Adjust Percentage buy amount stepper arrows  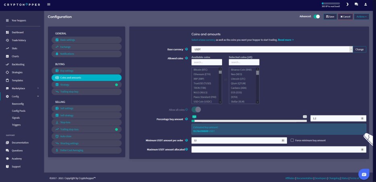coord(363,118)
